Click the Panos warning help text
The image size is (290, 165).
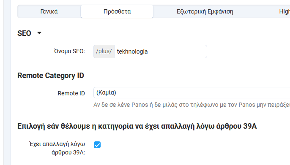point(192,105)
